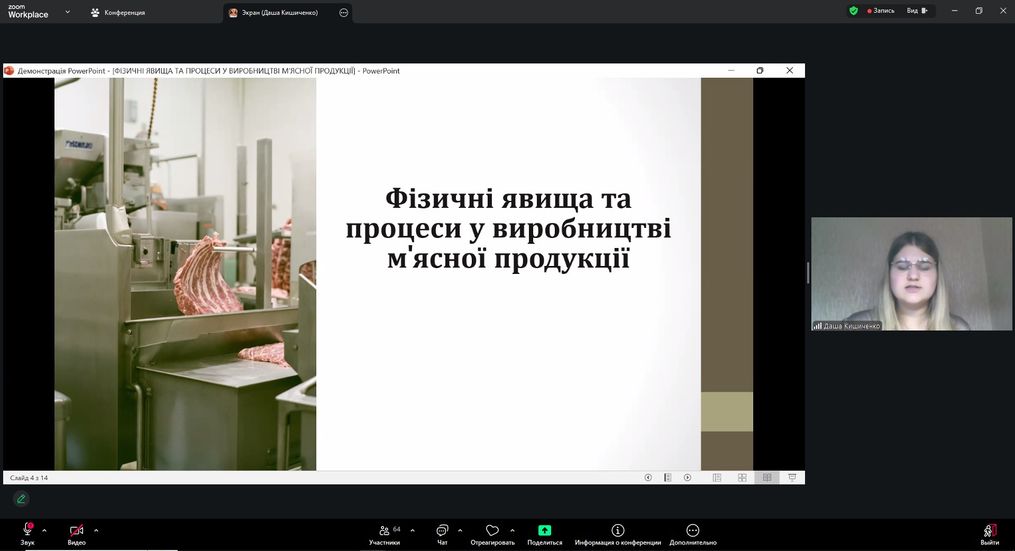Image resolution: width=1015 pixels, height=551 pixels.
Task: Open the Дополнительно more options menu
Action: pos(692,534)
